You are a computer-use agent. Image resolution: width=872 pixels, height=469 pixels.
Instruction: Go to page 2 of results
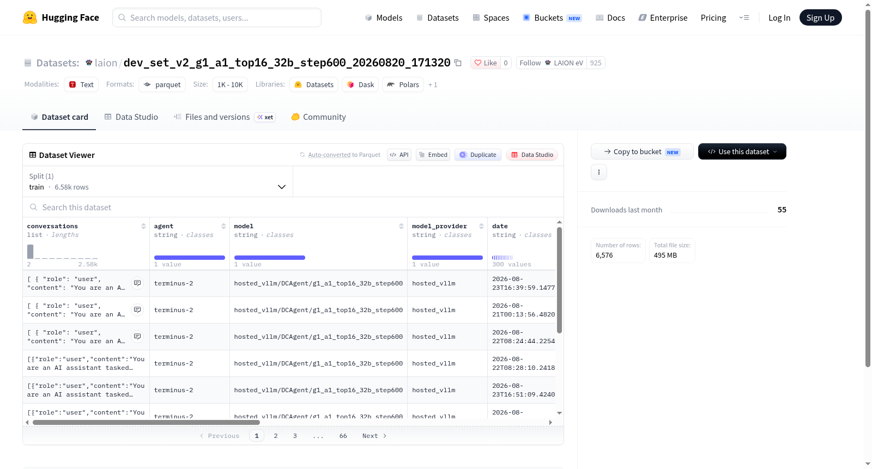point(276,436)
